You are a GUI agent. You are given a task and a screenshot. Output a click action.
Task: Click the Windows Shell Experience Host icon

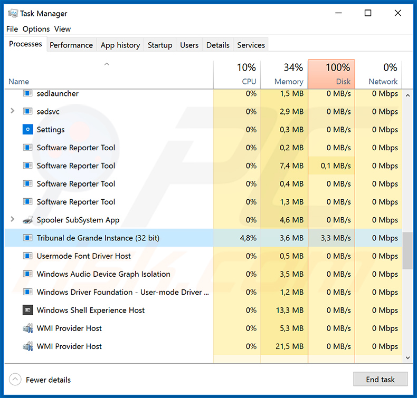27,310
